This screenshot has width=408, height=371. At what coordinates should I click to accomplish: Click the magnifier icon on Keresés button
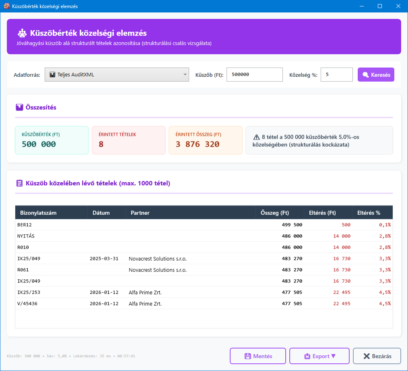365,75
